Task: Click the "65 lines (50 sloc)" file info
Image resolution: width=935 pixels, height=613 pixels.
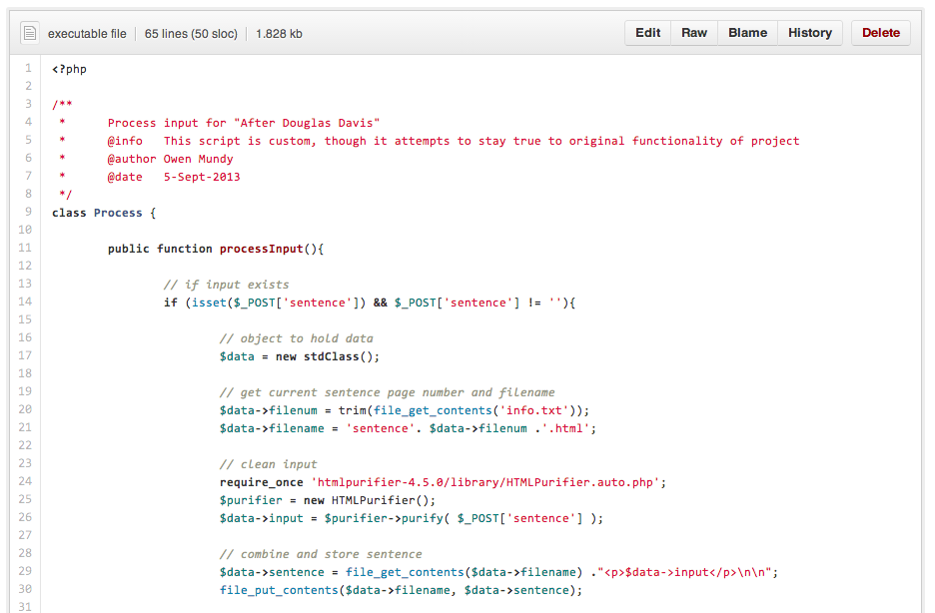Action: point(191,34)
